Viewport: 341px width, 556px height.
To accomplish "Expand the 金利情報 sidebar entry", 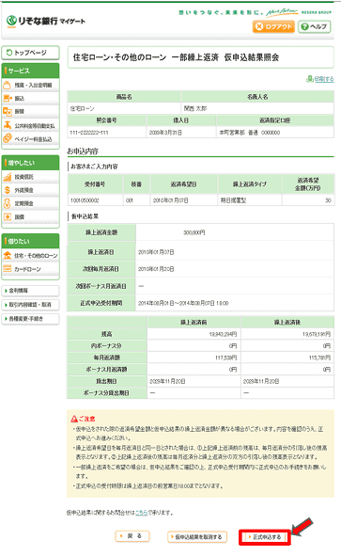I will [30, 291].
